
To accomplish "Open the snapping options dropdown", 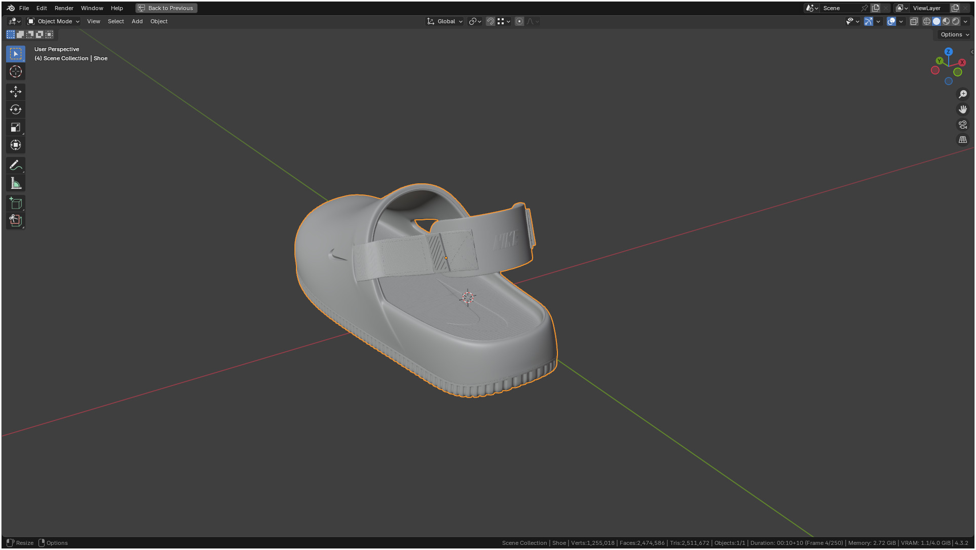I will pos(504,21).
